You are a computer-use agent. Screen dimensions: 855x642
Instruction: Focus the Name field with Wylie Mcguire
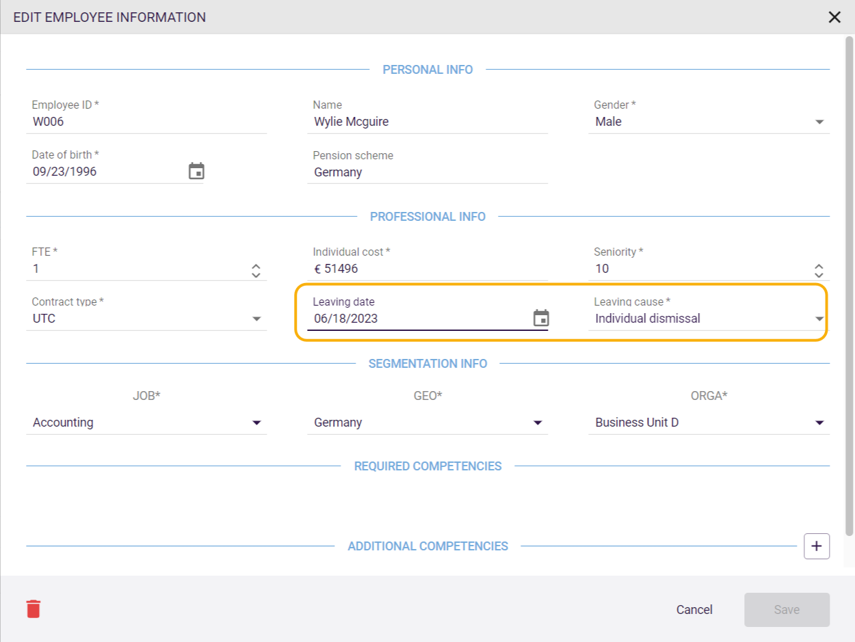click(428, 122)
